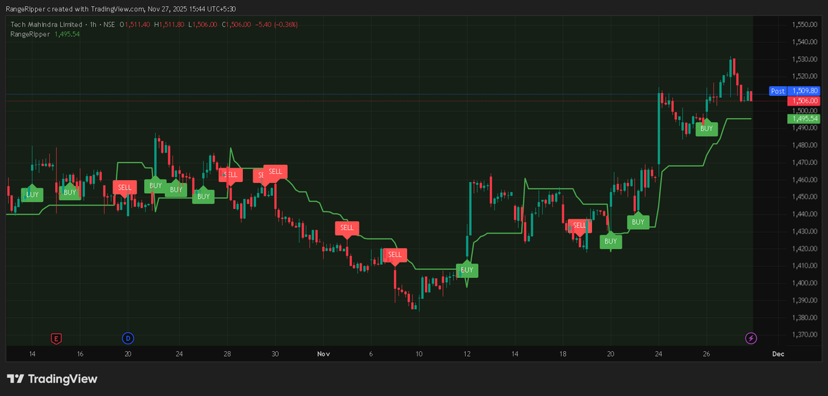Click the Nov month label on time axis
Image resolution: width=828 pixels, height=396 pixels.
click(324, 354)
